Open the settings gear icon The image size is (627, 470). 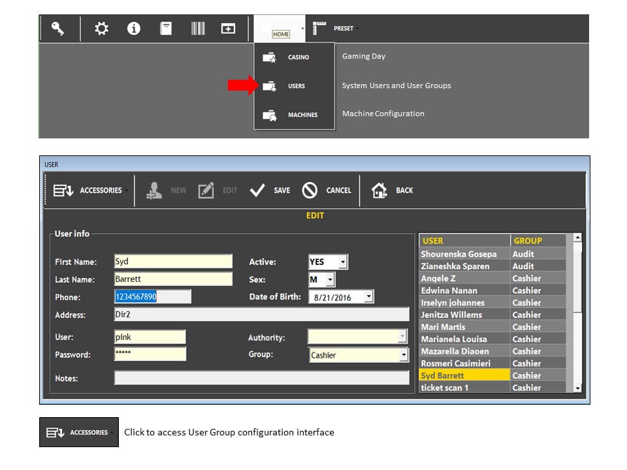click(x=101, y=28)
